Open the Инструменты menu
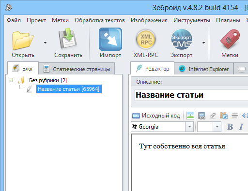This screenshot has width=248, height=191. (x=192, y=20)
